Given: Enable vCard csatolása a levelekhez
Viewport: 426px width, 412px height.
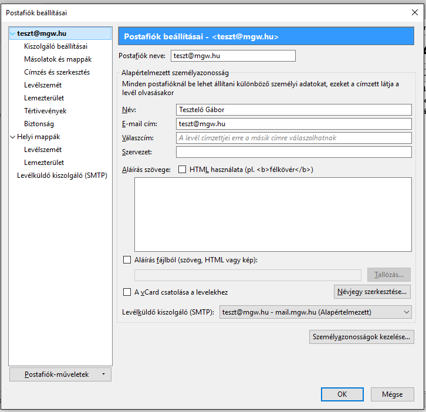Looking at the screenshot, I should [127, 292].
